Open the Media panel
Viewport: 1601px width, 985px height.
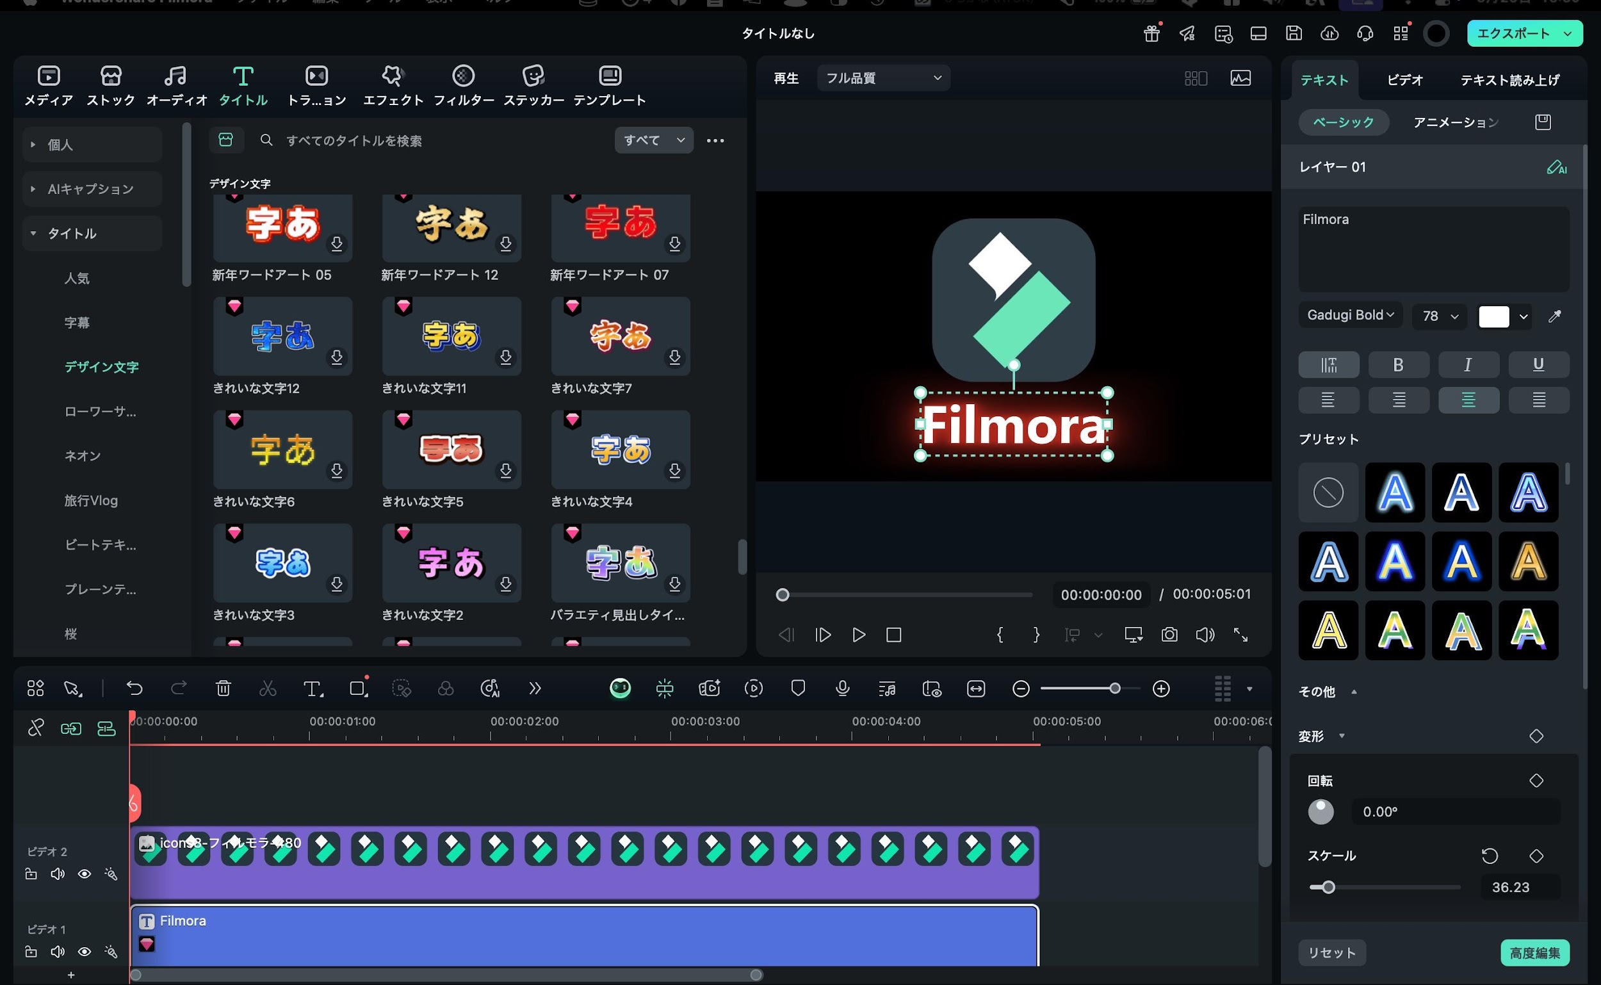pyautogui.click(x=49, y=85)
